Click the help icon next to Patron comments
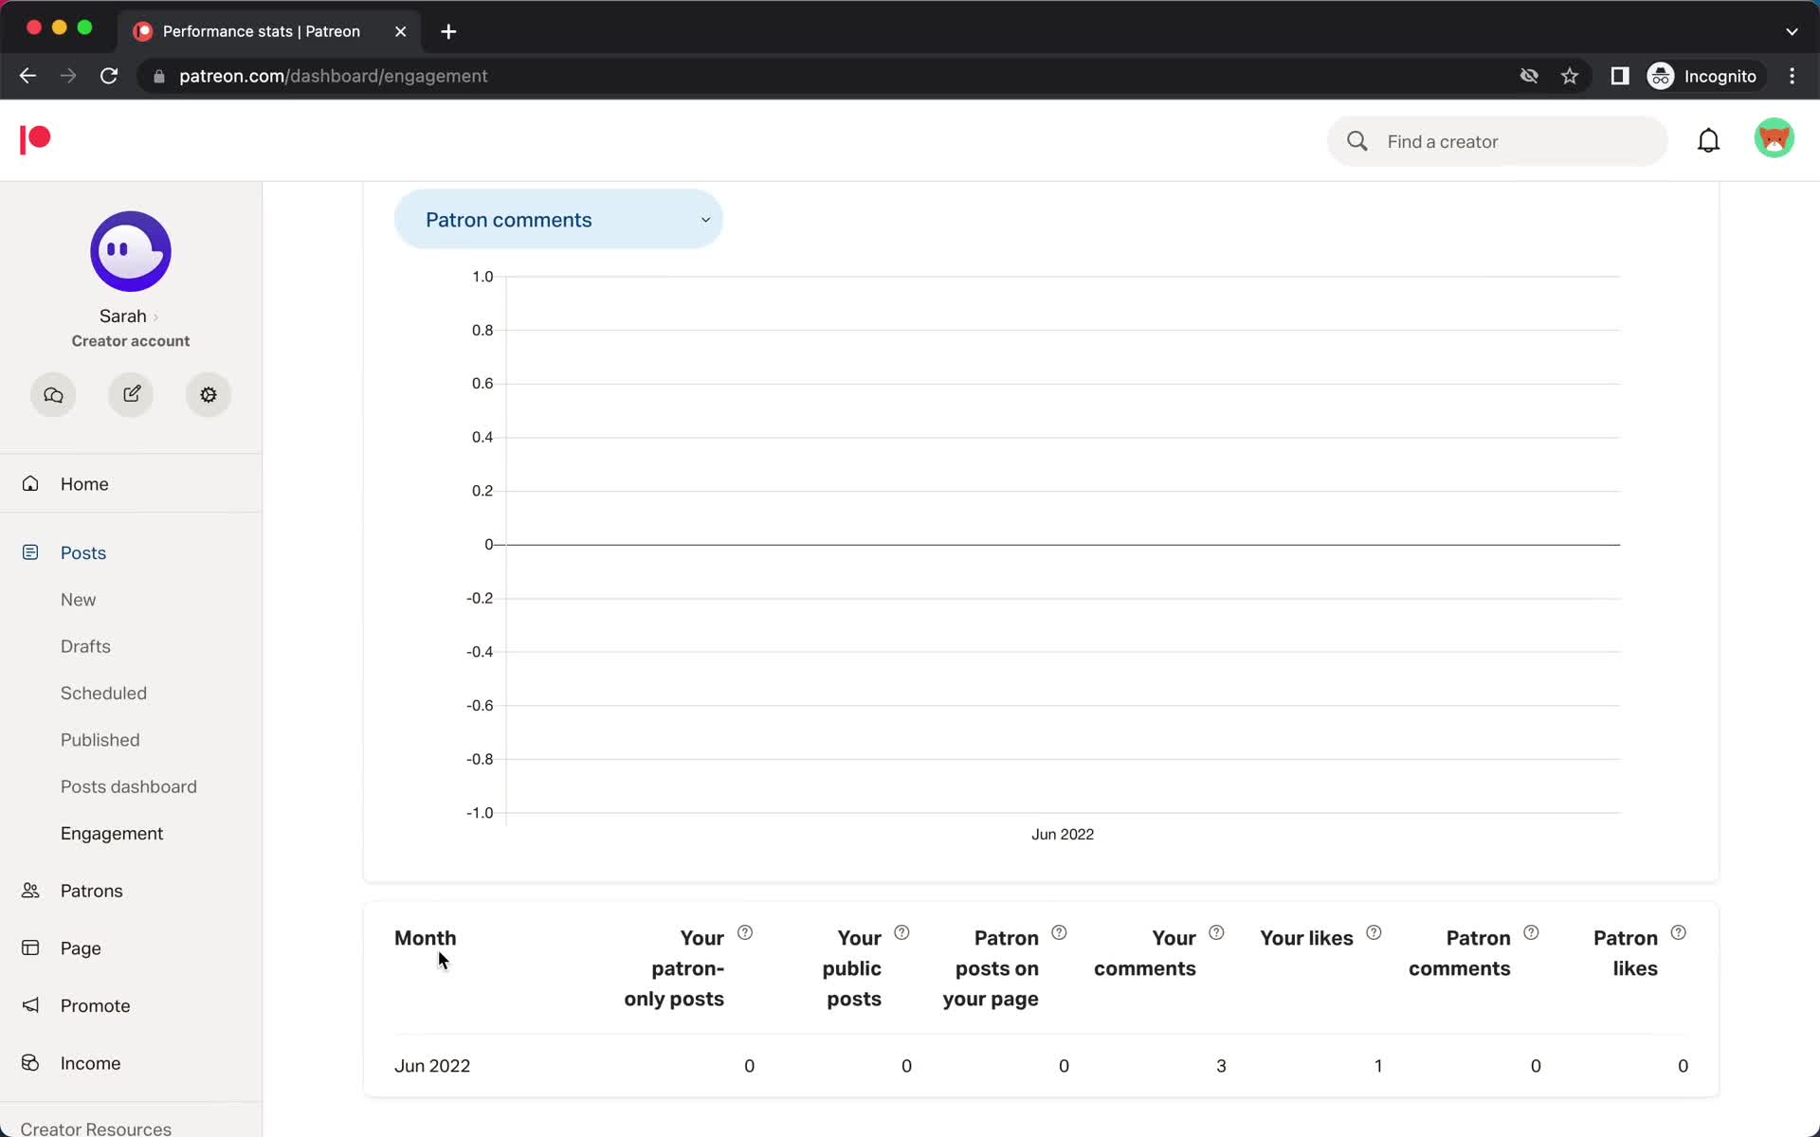 tap(1531, 931)
